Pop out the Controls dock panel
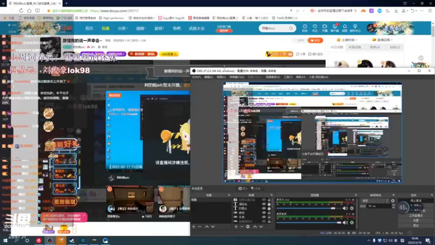 click(x=432, y=195)
